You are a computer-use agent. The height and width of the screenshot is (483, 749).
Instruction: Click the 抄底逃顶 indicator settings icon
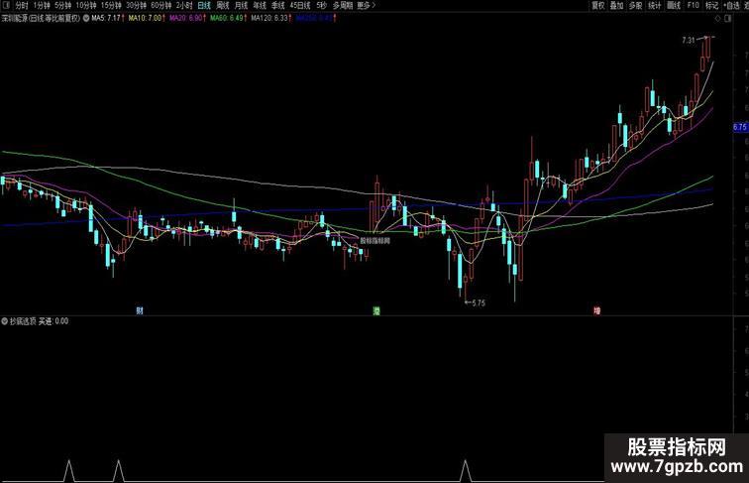pyautogui.click(x=4, y=321)
